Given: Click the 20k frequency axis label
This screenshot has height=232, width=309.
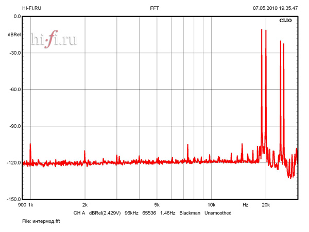Looking at the screenshot, I should point(266,205).
